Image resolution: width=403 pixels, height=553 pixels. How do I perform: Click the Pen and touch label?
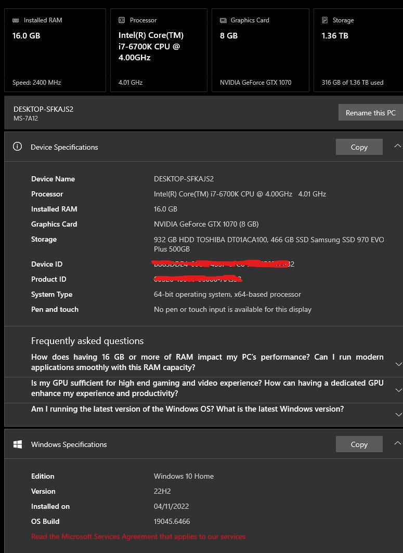tap(55, 309)
